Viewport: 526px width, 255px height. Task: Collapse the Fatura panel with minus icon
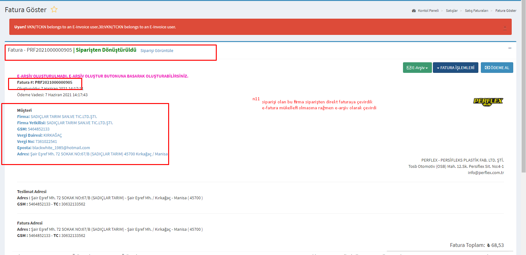click(x=510, y=48)
